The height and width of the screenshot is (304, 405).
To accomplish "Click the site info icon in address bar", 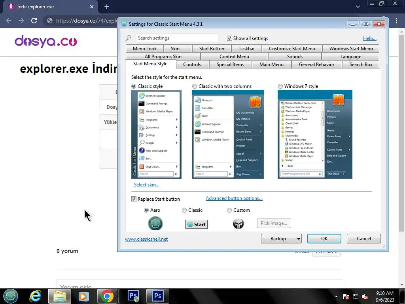I will tap(50, 21).
